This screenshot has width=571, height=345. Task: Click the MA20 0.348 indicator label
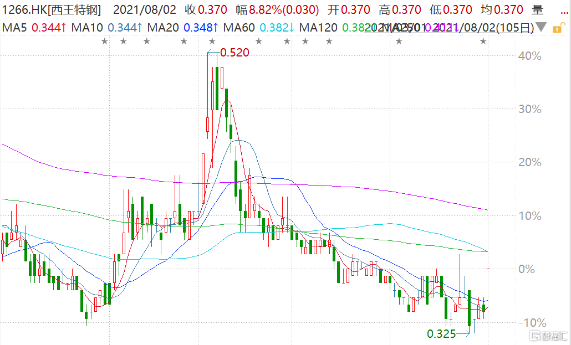tap(183, 27)
